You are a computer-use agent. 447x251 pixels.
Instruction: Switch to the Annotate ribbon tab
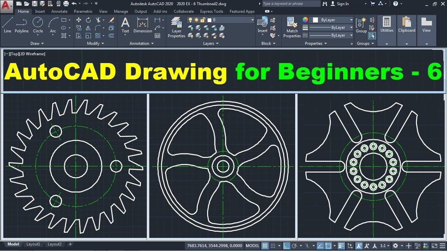[x=59, y=11]
